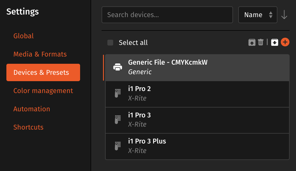Image resolution: width=296 pixels, height=171 pixels.
Task: Switch to Color management settings
Action: [43, 90]
